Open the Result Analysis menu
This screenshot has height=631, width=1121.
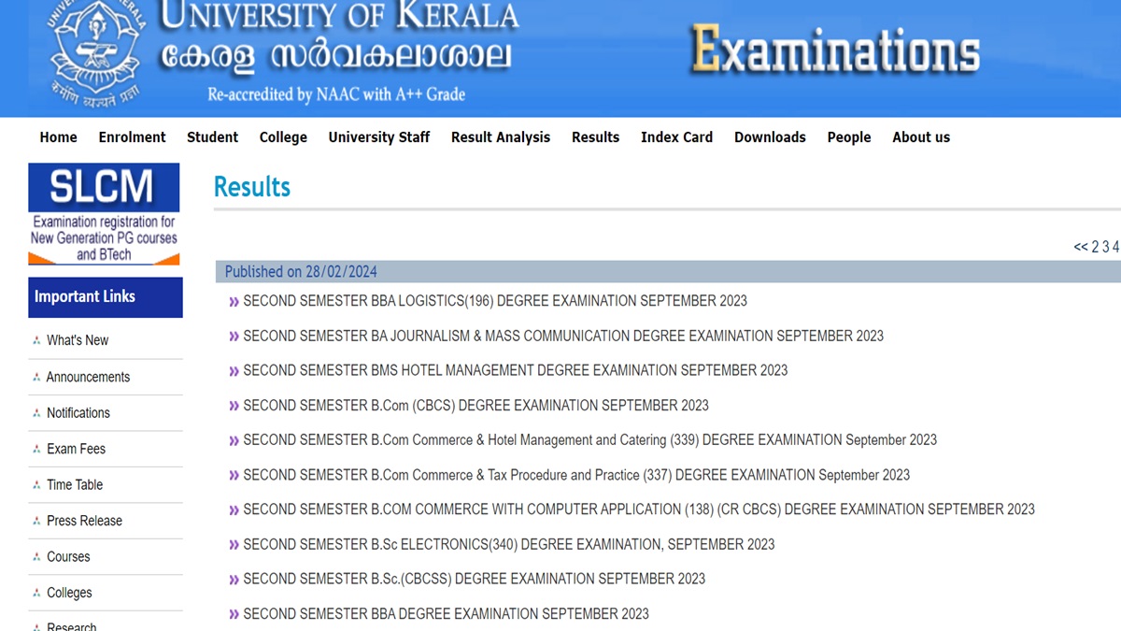[501, 137]
